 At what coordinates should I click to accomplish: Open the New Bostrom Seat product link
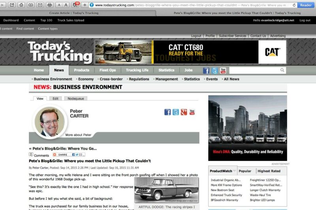click(x=222, y=190)
